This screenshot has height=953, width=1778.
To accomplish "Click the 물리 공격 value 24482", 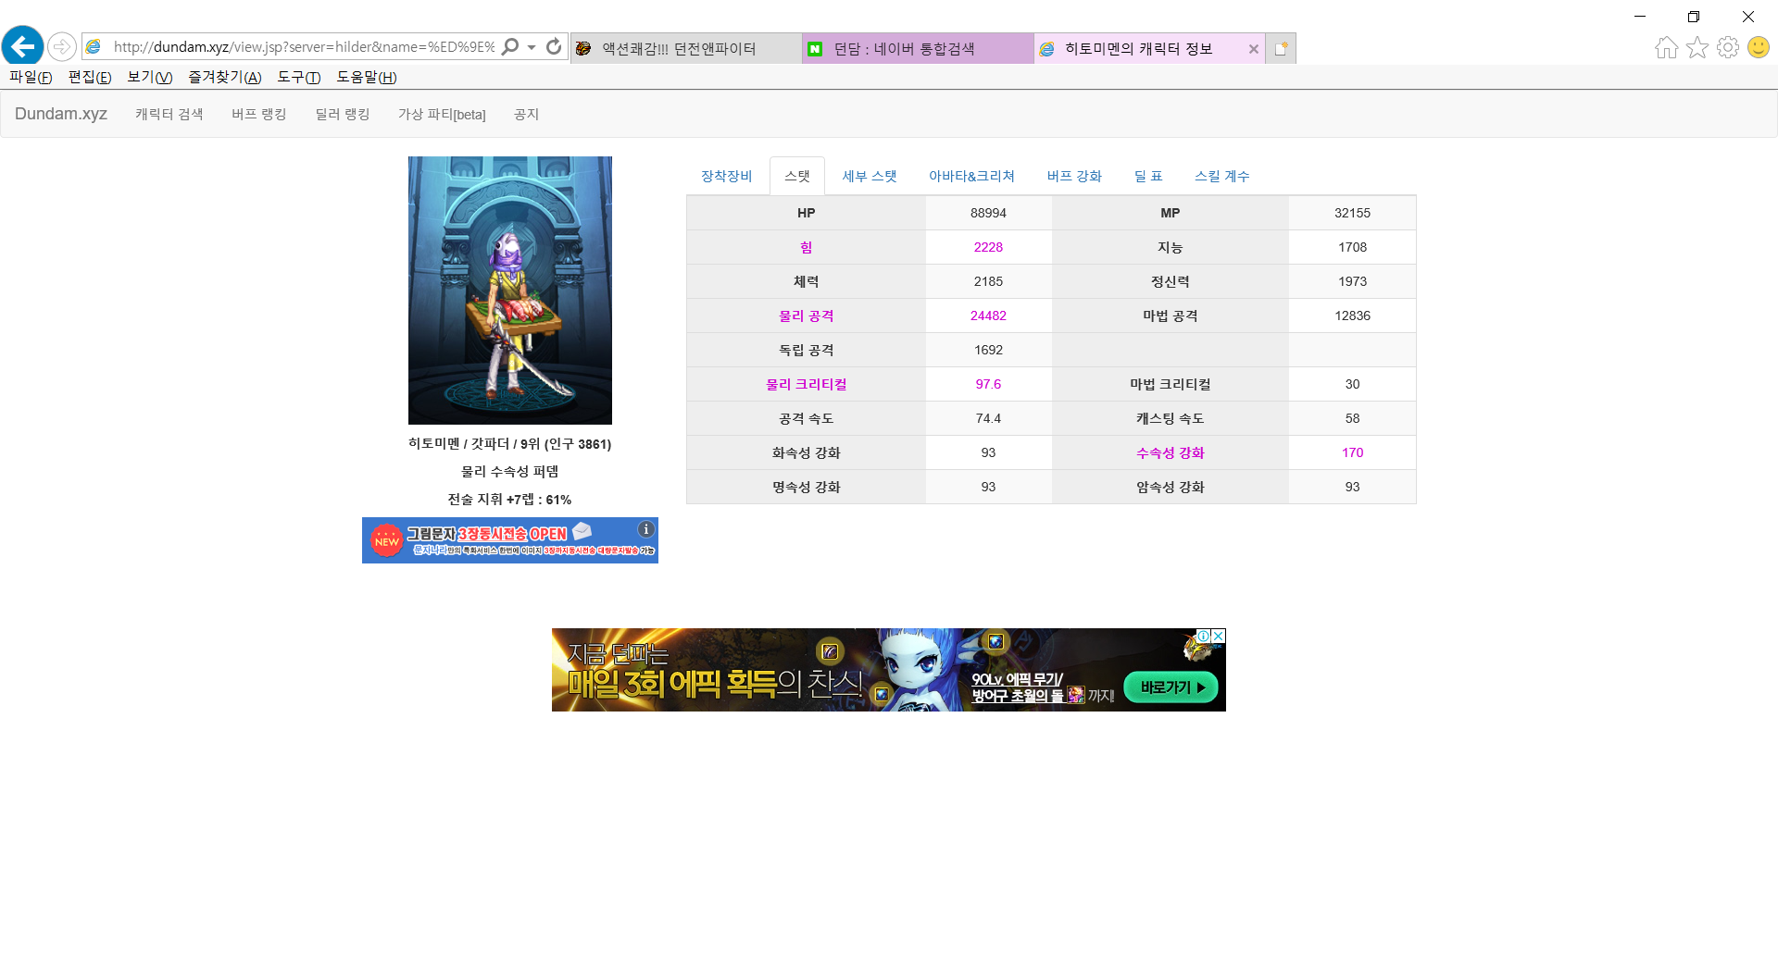I will pyautogui.click(x=988, y=316).
